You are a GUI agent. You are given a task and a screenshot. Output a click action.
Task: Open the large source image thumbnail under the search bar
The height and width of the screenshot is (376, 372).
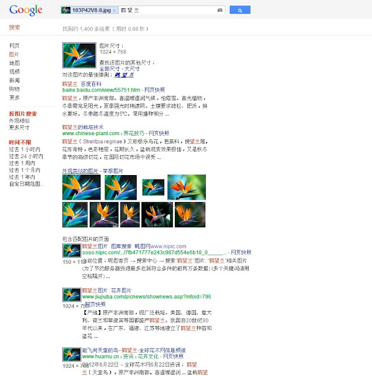tap(79, 55)
